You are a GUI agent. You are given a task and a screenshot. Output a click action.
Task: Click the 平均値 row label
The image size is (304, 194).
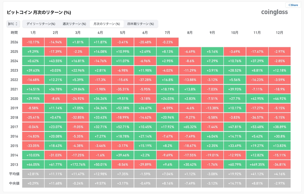click(x=14, y=174)
